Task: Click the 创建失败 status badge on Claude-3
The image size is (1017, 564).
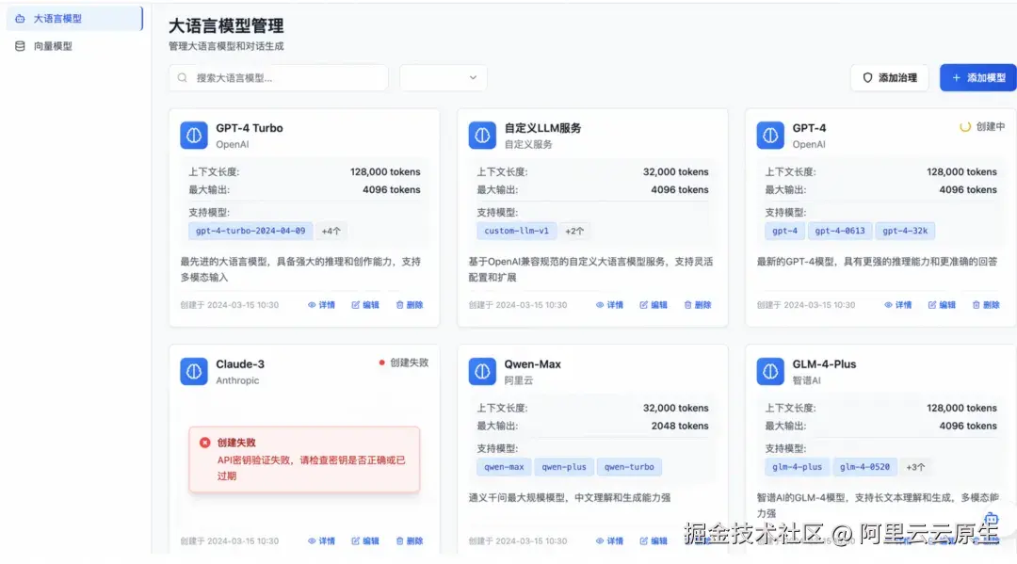Action: click(403, 363)
